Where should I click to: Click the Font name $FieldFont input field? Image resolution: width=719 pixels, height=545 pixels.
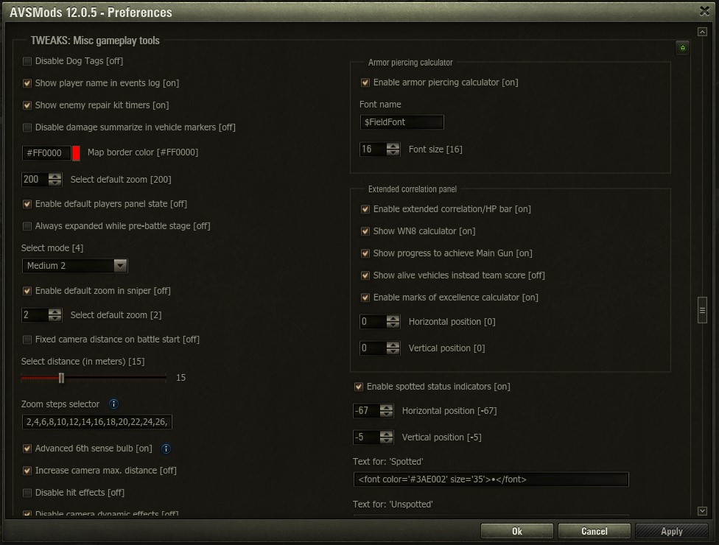[401, 122]
